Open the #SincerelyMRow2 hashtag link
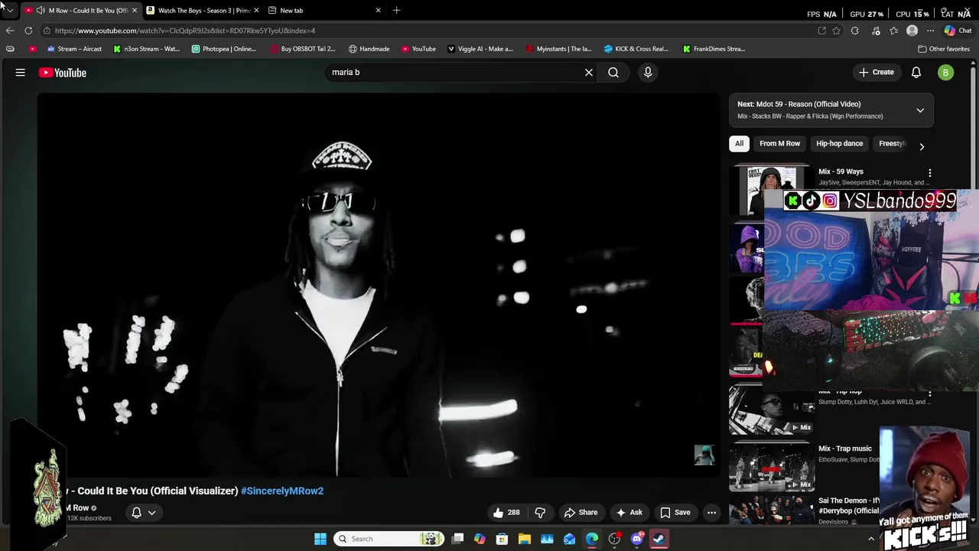Viewport: 979px width, 551px height. 282,491
